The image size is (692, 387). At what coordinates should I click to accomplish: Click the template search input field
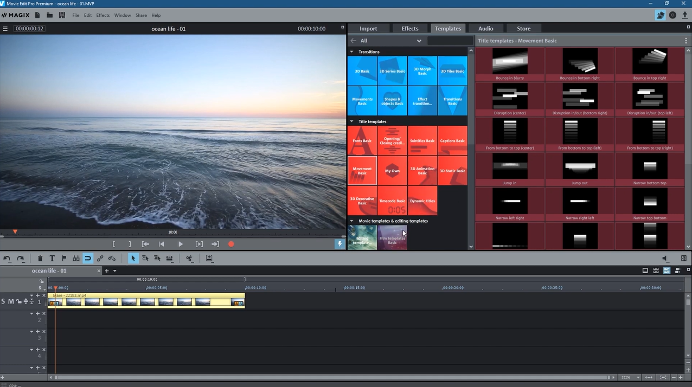(x=450, y=41)
